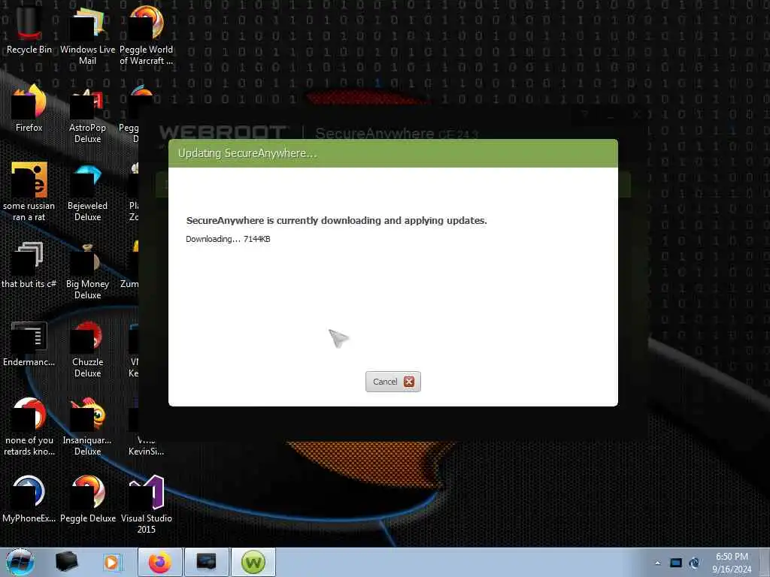This screenshot has height=577, width=770.
Task: Open the Endermanc... desktop icon
Action: tap(29, 343)
